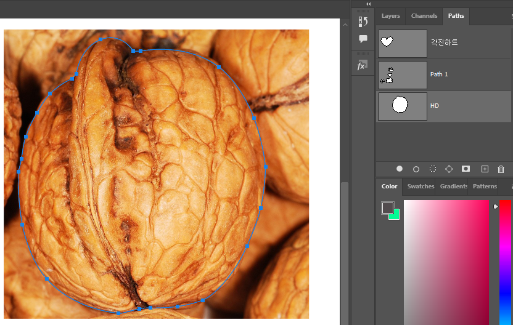Image resolution: width=513 pixels, height=325 pixels.
Task: Select the Paths tab
Action: click(x=456, y=15)
